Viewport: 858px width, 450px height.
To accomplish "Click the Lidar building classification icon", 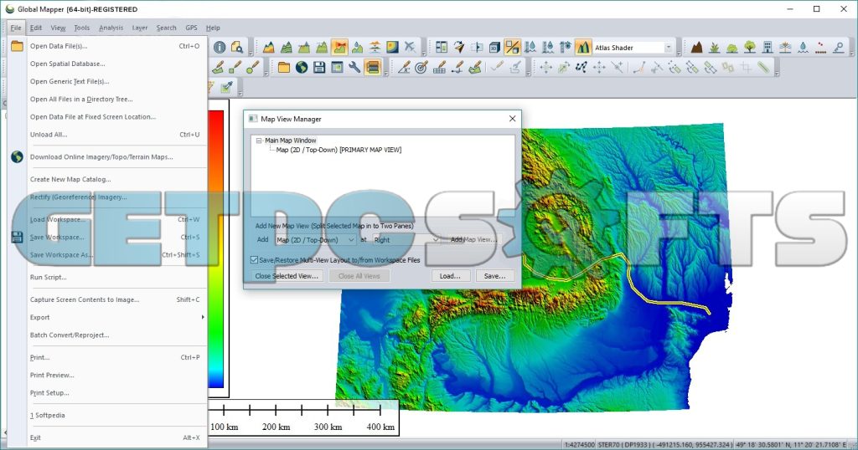I will pyautogui.click(x=768, y=48).
